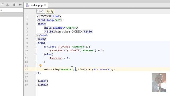Click line number 17 in the gutter

(x=26, y=77)
